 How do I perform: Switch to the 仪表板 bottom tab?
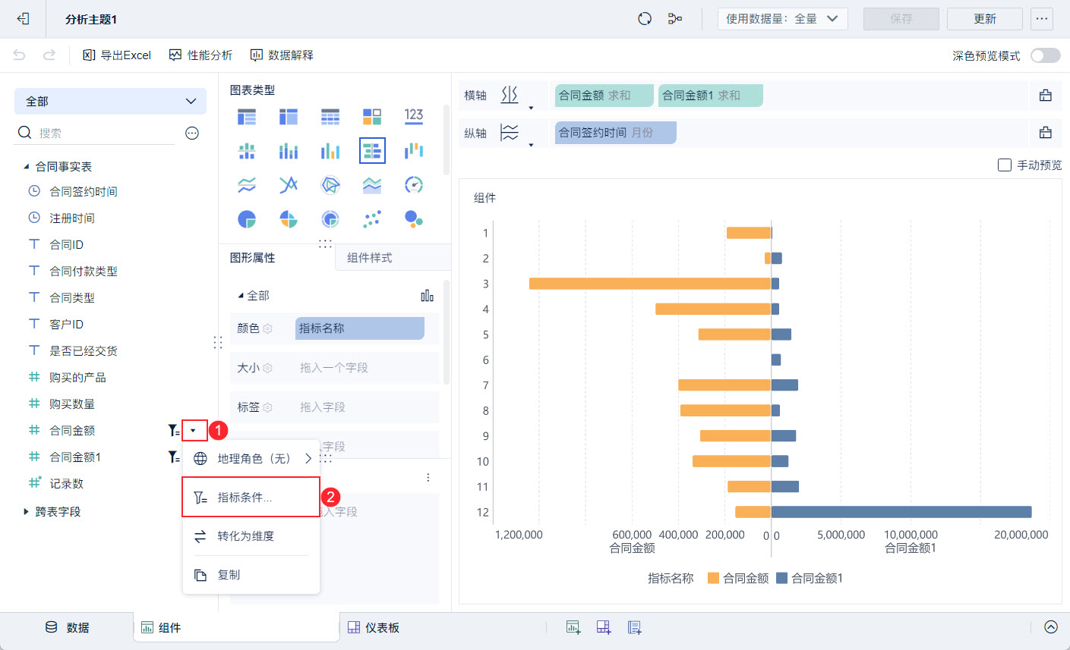coord(374,628)
